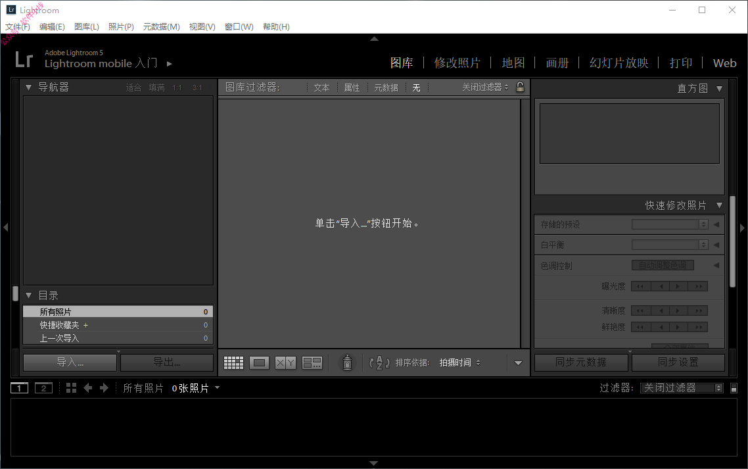
Task: Open the 拍摄时间 sort order dropdown
Action: (459, 363)
